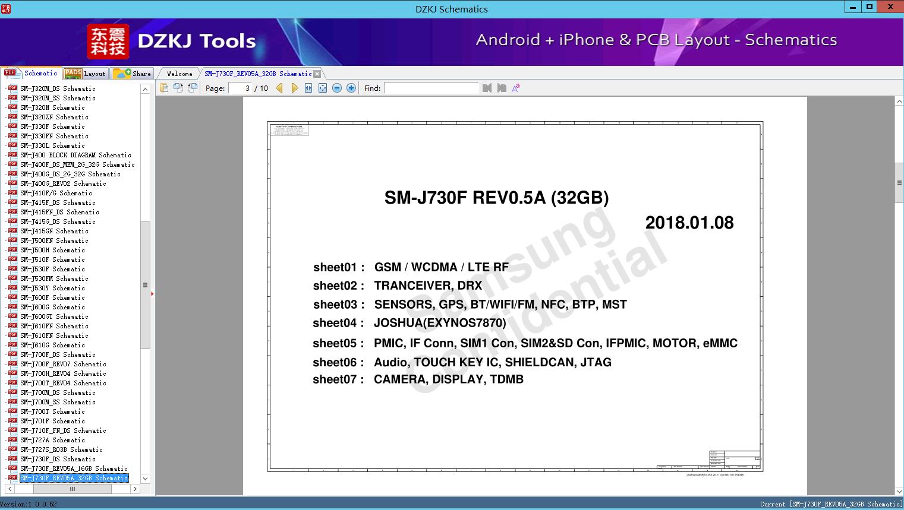The width and height of the screenshot is (904, 510).
Task: Open SM-J530FM Schematic in list
Action: point(54,278)
